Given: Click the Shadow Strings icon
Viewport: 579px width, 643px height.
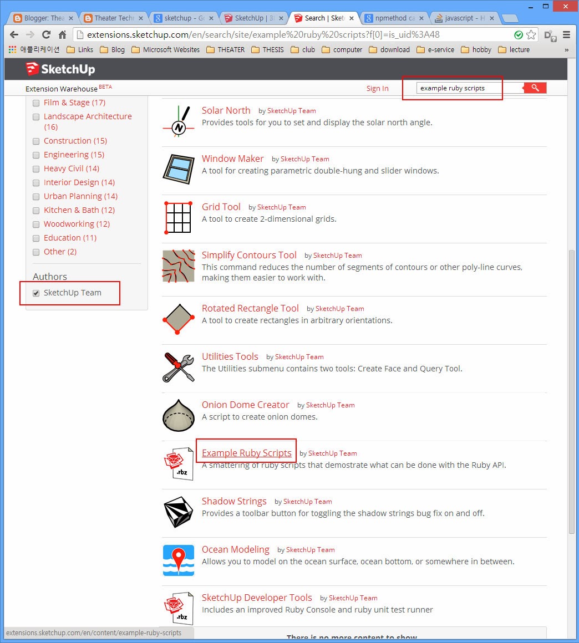Looking at the screenshot, I should click(179, 512).
